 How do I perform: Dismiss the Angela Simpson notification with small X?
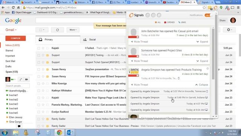[x=207, y=68]
